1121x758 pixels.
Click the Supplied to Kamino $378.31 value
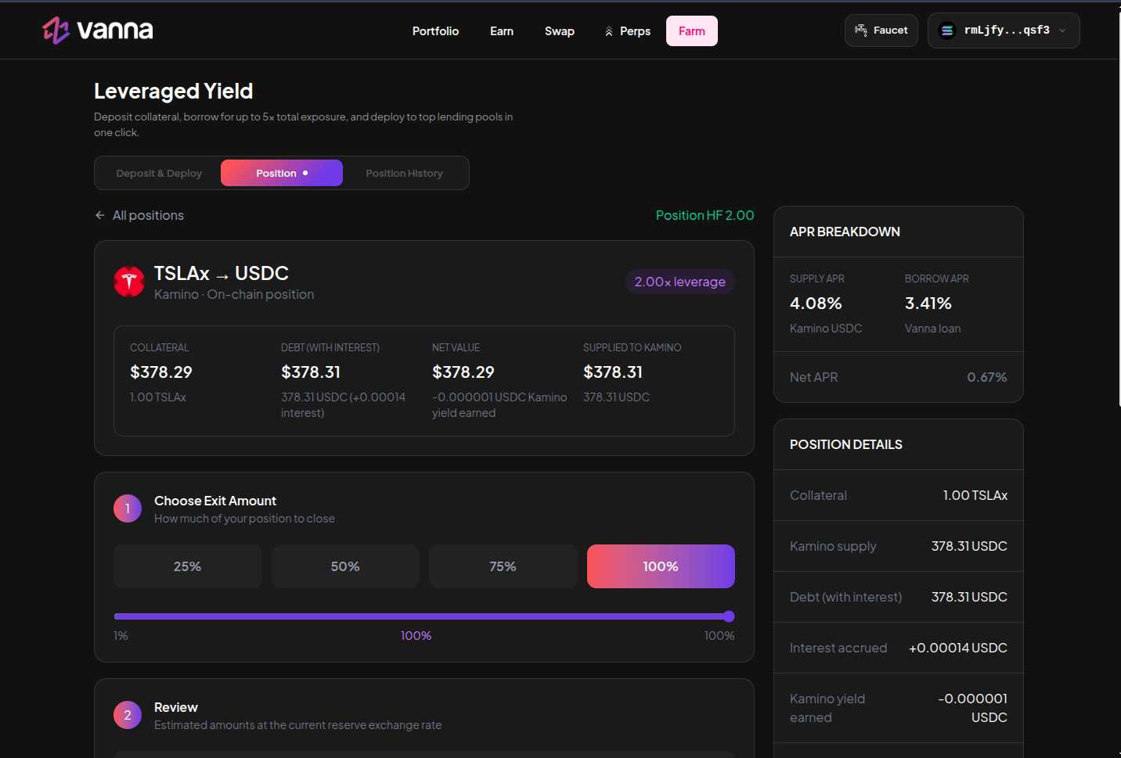coord(613,372)
